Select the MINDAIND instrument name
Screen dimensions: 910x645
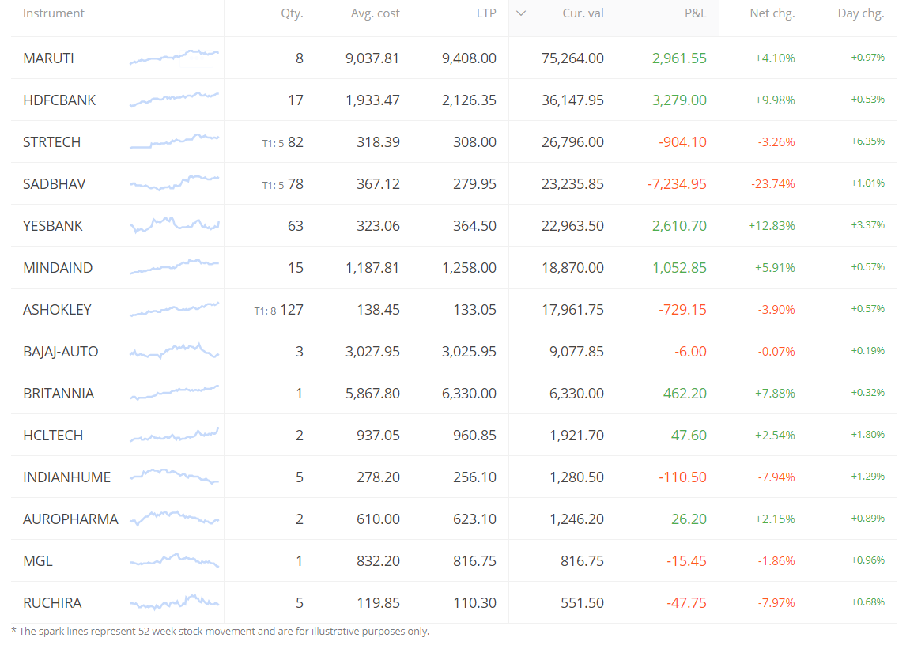[58, 268]
